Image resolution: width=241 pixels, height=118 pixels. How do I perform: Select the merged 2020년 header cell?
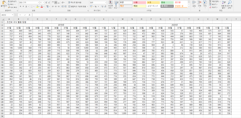click(x=175, y=25)
